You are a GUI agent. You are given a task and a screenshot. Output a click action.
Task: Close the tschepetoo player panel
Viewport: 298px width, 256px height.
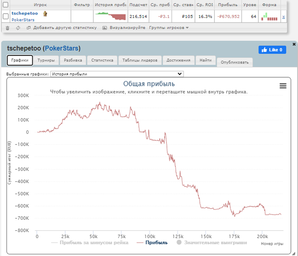tap(294, 44)
